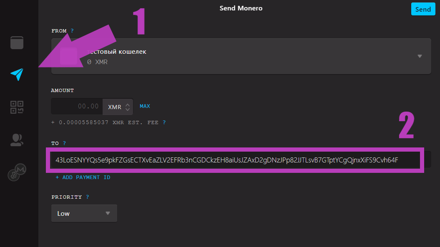Select the Send paper plane icon in sidebar
Viewport: 440px width, 247px height.
(17, 74)
